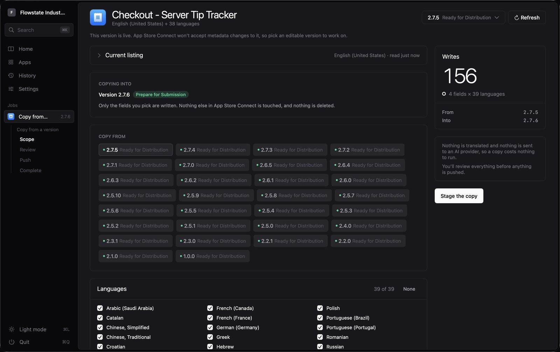Click the Copy from job icon in sidebar

click(11, 117)
